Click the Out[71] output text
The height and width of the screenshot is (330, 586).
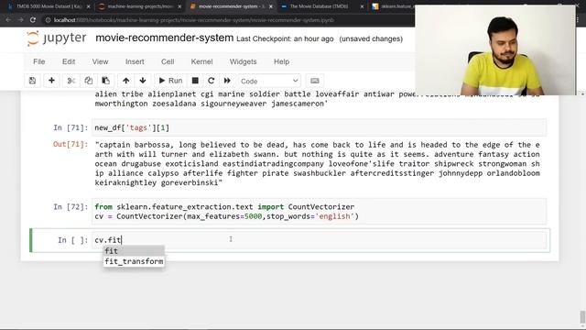tap(317, 164)
